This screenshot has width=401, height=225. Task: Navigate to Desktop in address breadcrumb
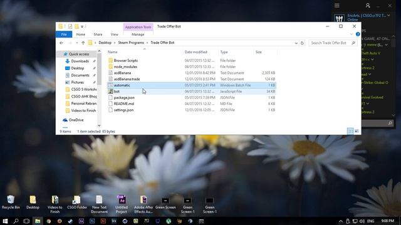(x=105, y=42)
